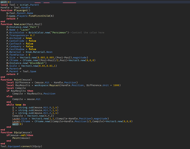Image resolution: width=190 pixels, height=149 pixels.
Task: Click P.CFrame in the NewLazer function
Action: (x=12, y=61)
